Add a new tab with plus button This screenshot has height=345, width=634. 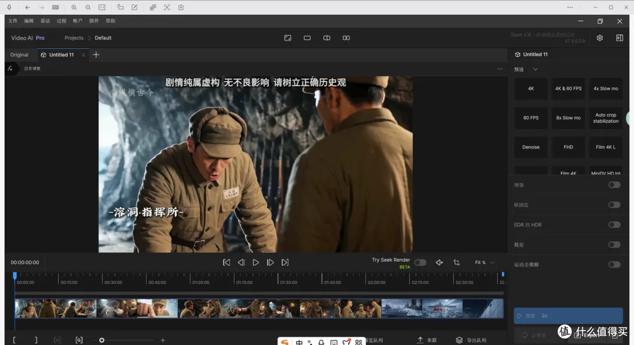pos(96,55)
